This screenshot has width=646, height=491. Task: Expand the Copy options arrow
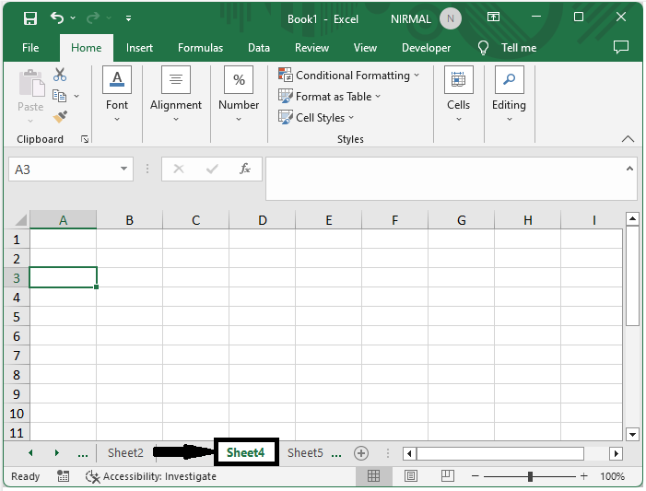point(76,96)
